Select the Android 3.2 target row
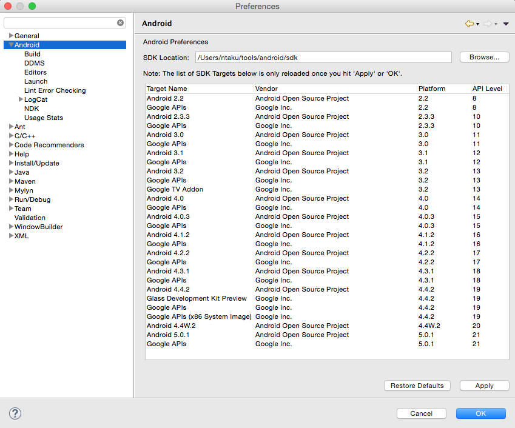 tap(327, 171)
